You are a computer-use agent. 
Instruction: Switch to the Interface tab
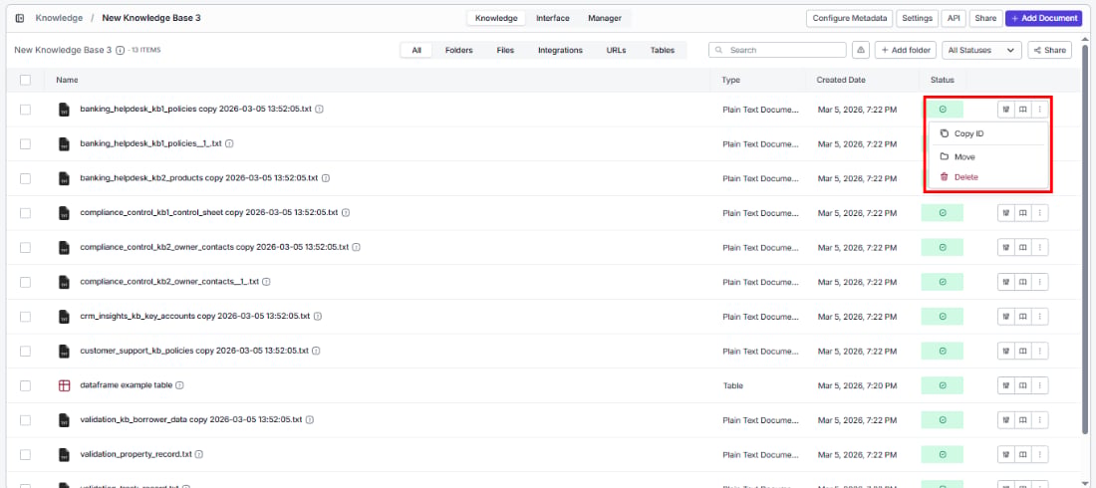pos(553,18)
